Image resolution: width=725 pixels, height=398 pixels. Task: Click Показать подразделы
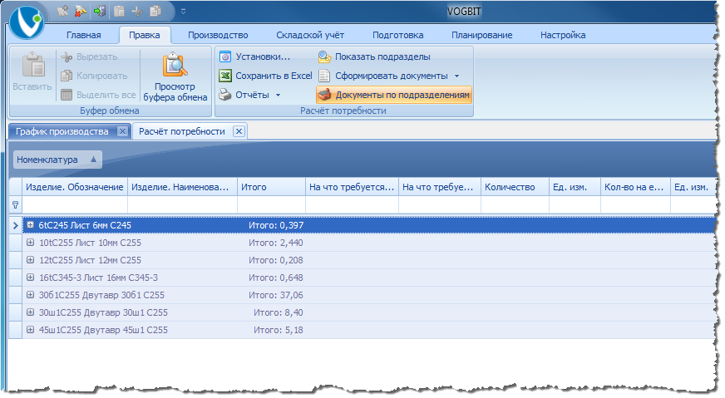374,57
